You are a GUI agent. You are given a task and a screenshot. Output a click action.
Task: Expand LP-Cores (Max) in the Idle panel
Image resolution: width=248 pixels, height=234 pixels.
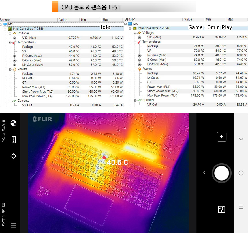point(15,65)
